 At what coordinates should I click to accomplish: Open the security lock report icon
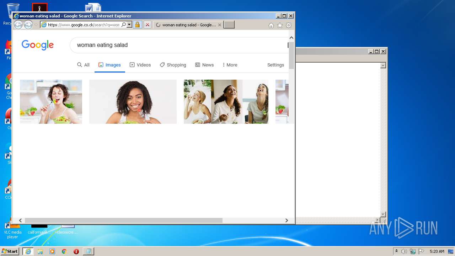(x=137, y=25)
